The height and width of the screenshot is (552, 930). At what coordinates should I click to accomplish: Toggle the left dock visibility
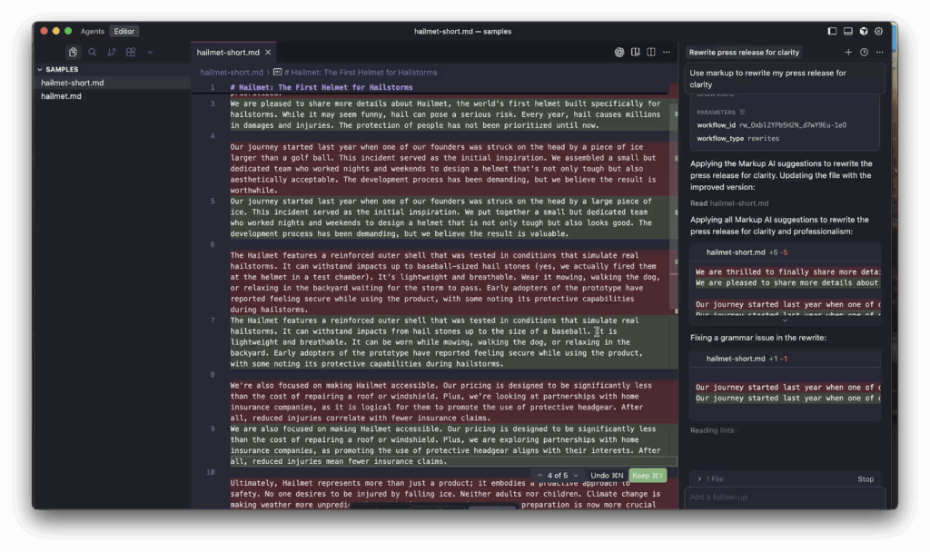click(832, 31)
